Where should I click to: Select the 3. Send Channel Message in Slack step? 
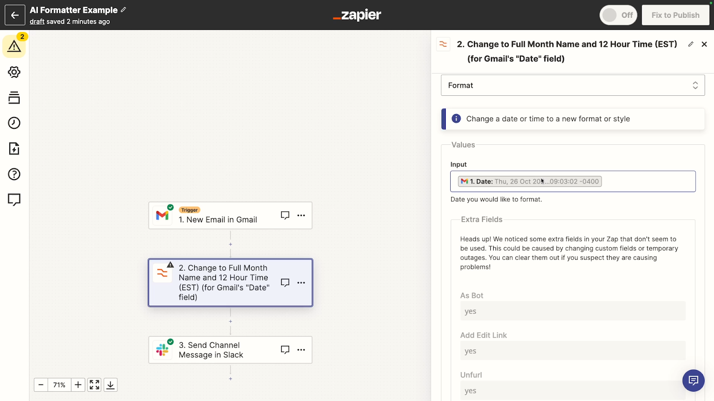click(x=230, y=350)
